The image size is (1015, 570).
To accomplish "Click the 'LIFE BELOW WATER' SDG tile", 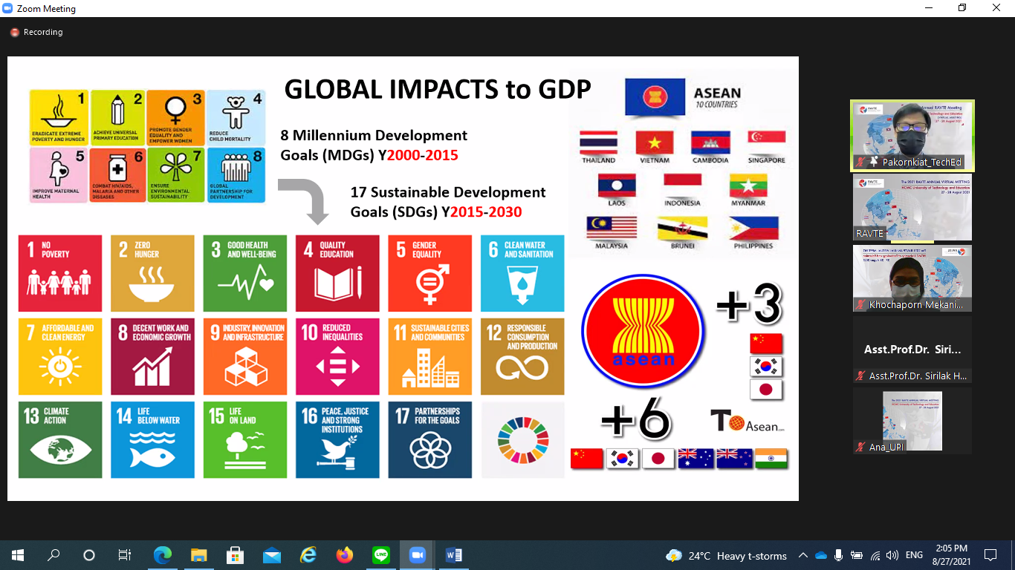I will pyautogui.click(x=152, y=440).
